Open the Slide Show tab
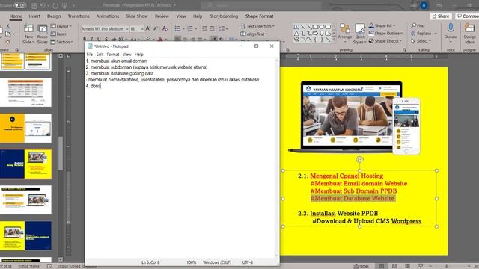 (136, 16)
